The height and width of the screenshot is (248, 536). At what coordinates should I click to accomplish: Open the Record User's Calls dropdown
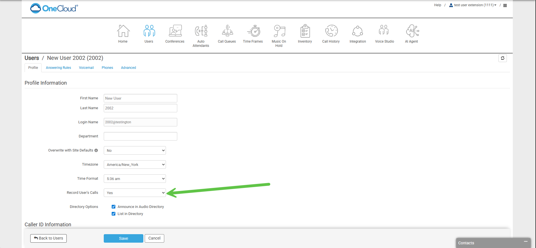[135, 193]
